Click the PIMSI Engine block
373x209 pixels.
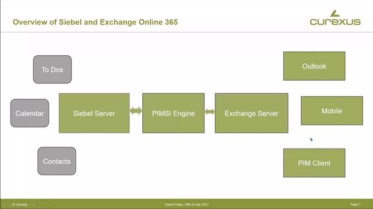(x=174, y=113)
